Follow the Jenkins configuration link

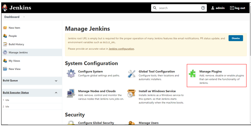point(121,49)
